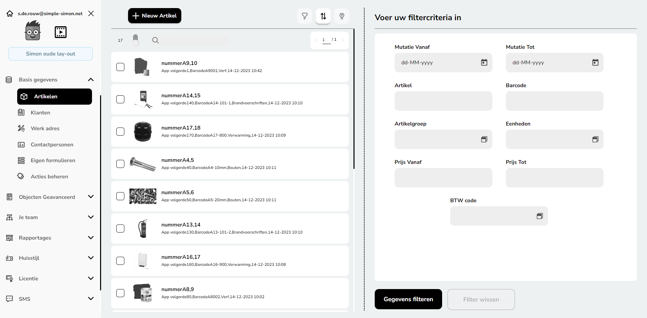Open the nummerA17,18 boiler thumbnail
Screen dimensions: 647x318
[x=143, y=132]
